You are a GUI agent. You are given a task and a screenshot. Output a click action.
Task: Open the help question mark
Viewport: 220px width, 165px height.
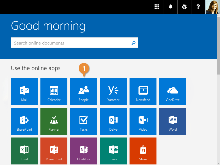[x=198, y=7]
